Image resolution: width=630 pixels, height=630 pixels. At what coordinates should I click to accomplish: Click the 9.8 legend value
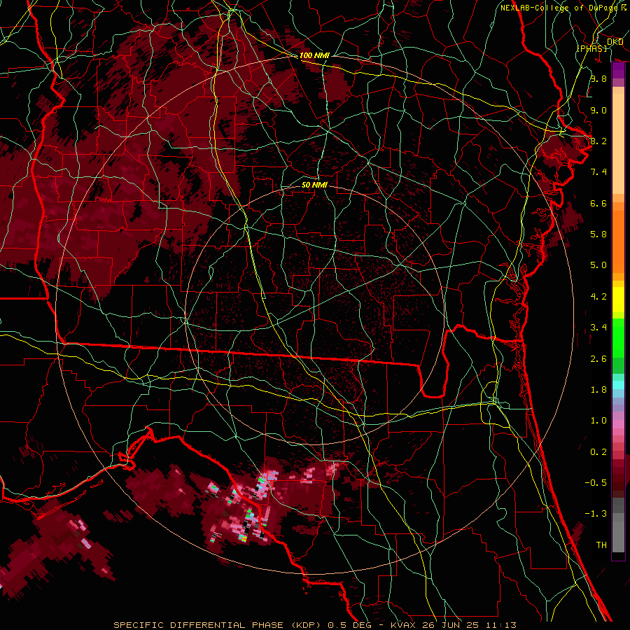[598, 78]
